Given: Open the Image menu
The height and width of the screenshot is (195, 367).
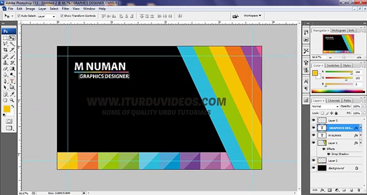Looking at the screenshot, I should (x=30, y=9).
